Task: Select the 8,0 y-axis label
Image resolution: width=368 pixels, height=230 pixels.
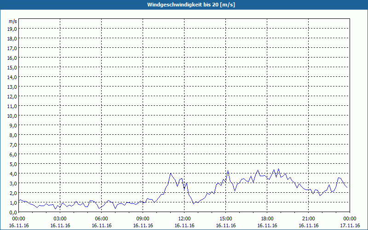Action: point(13,135)
